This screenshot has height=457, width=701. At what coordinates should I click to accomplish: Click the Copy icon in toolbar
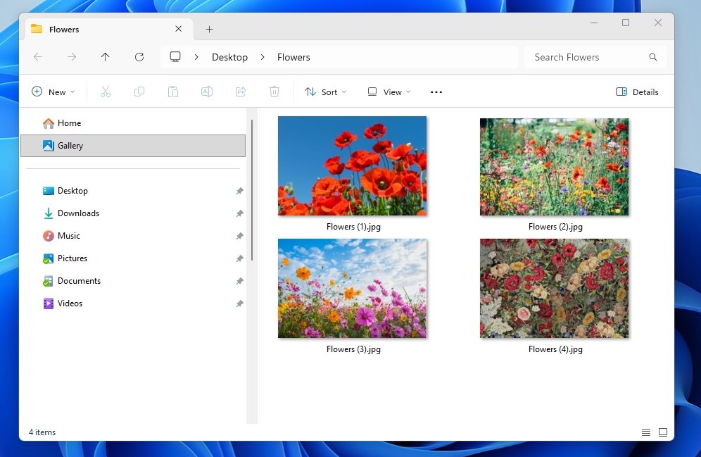139,92
